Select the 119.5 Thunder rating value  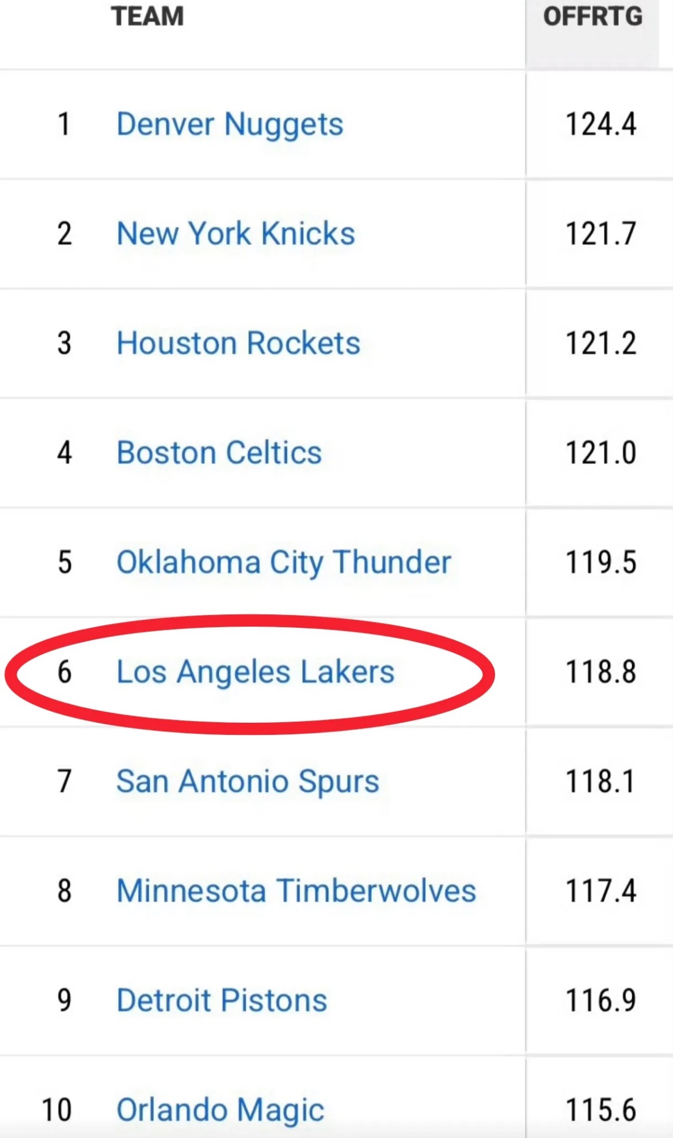coord(601,562)
